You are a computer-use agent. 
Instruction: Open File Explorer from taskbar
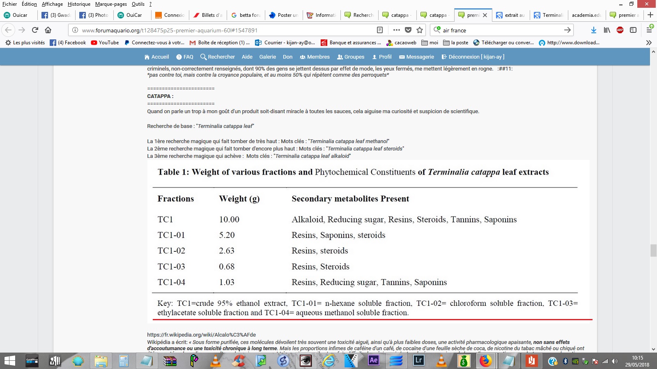click(x=101, y=361)
